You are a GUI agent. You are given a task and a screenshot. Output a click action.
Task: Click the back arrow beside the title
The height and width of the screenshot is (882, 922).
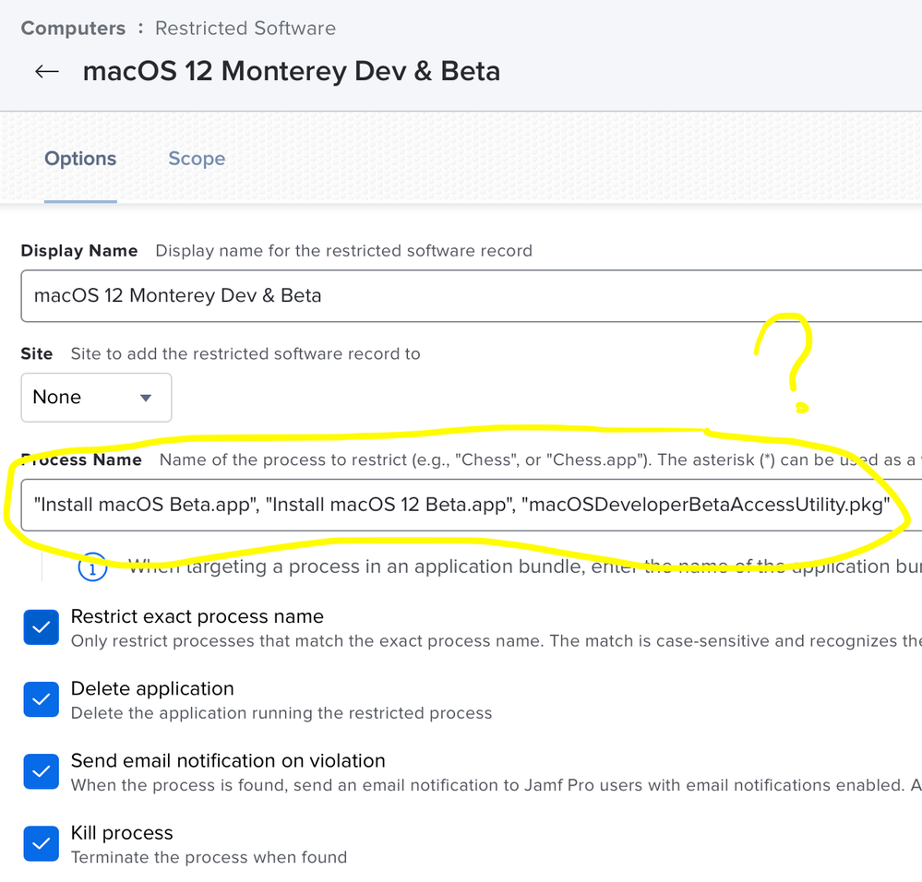[x=47, y=72]
